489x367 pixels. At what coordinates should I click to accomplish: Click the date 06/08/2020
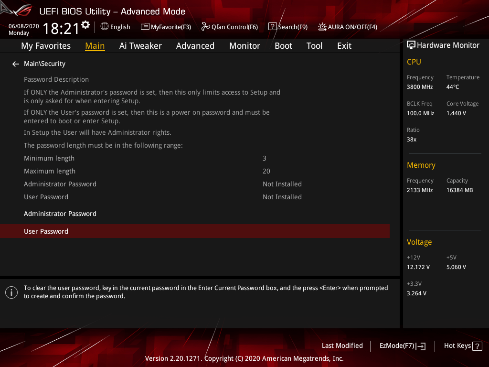[24, 26]
